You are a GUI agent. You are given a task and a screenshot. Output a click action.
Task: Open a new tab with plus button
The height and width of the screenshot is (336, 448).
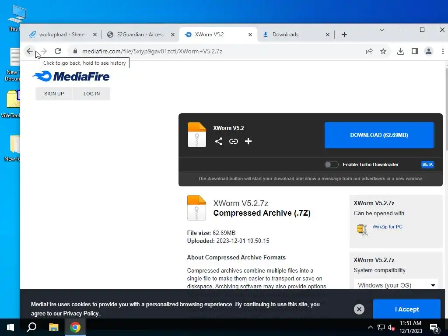344,35
